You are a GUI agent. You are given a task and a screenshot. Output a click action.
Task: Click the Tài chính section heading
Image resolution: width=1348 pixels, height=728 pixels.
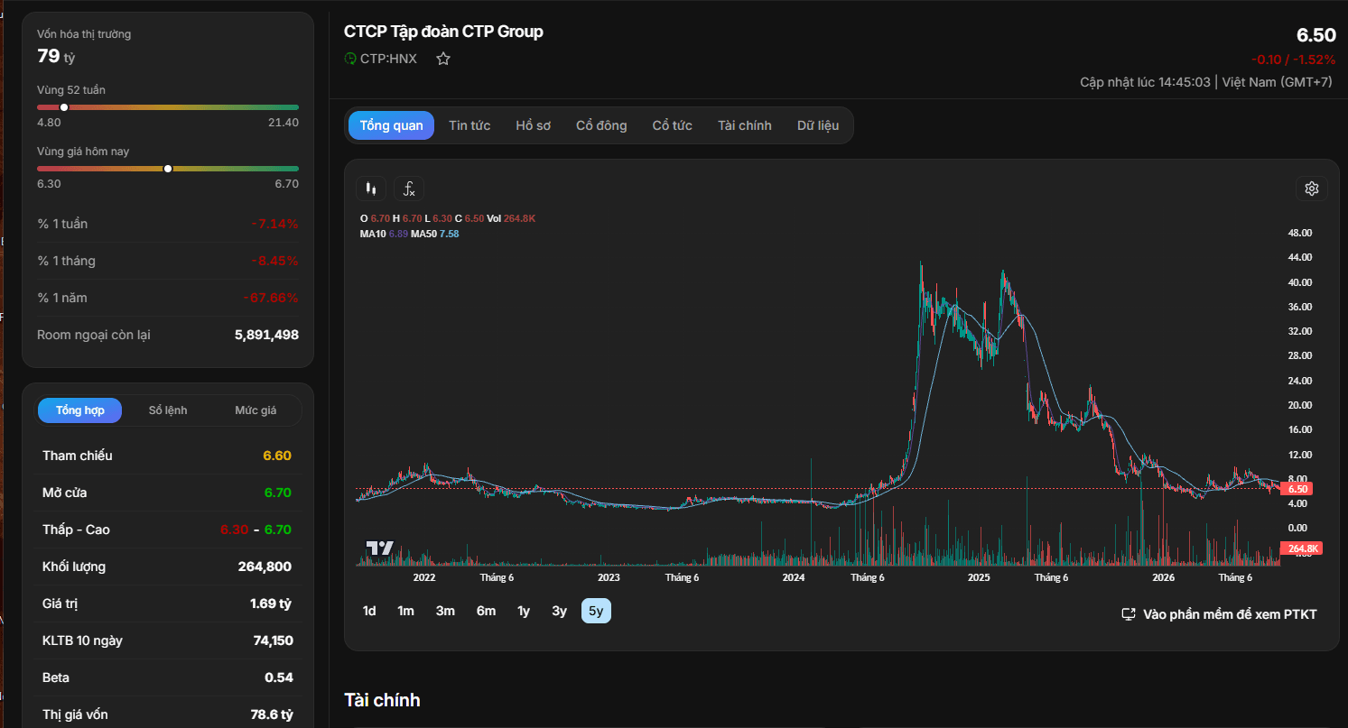pos(382,700)
